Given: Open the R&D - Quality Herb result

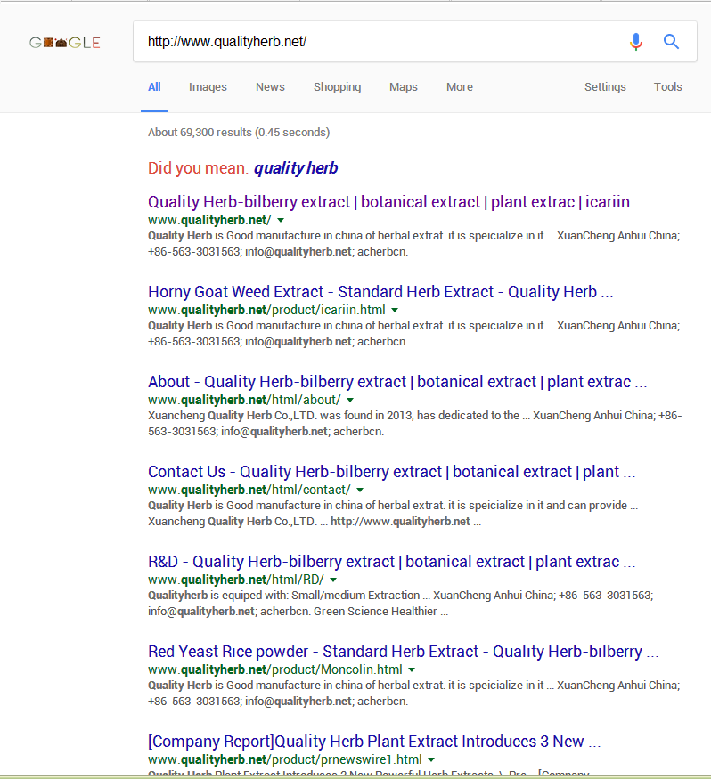Looking at the screenshot, I should (392, 562).
